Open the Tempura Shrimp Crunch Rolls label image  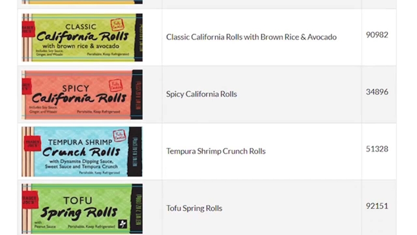(82, 151)
